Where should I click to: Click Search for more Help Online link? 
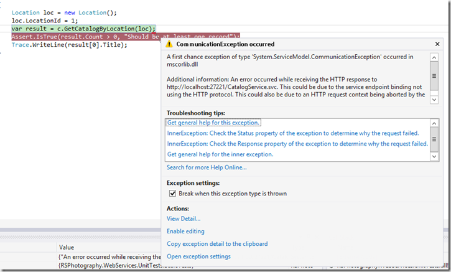coord(207,167)
